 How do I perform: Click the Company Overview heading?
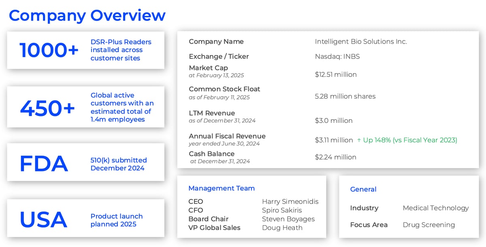87,15
